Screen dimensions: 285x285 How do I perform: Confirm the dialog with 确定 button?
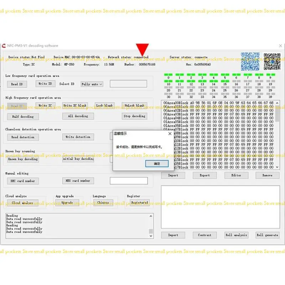click(157, 164)
